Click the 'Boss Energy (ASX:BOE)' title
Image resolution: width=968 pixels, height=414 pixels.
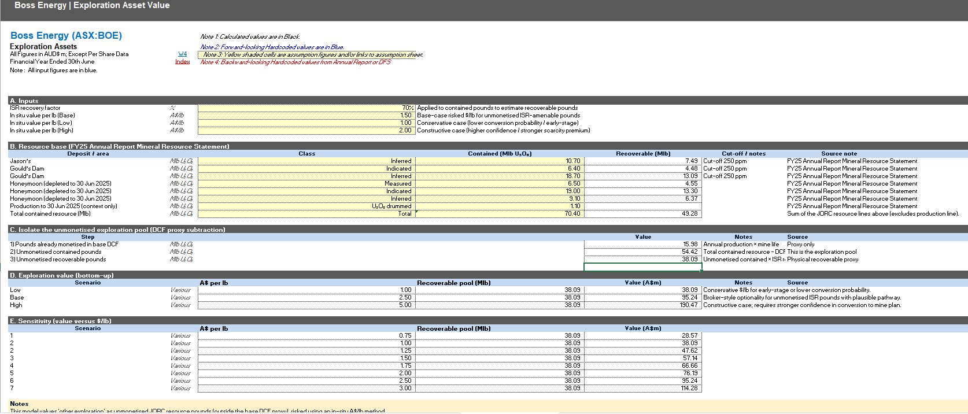(66, 35)
